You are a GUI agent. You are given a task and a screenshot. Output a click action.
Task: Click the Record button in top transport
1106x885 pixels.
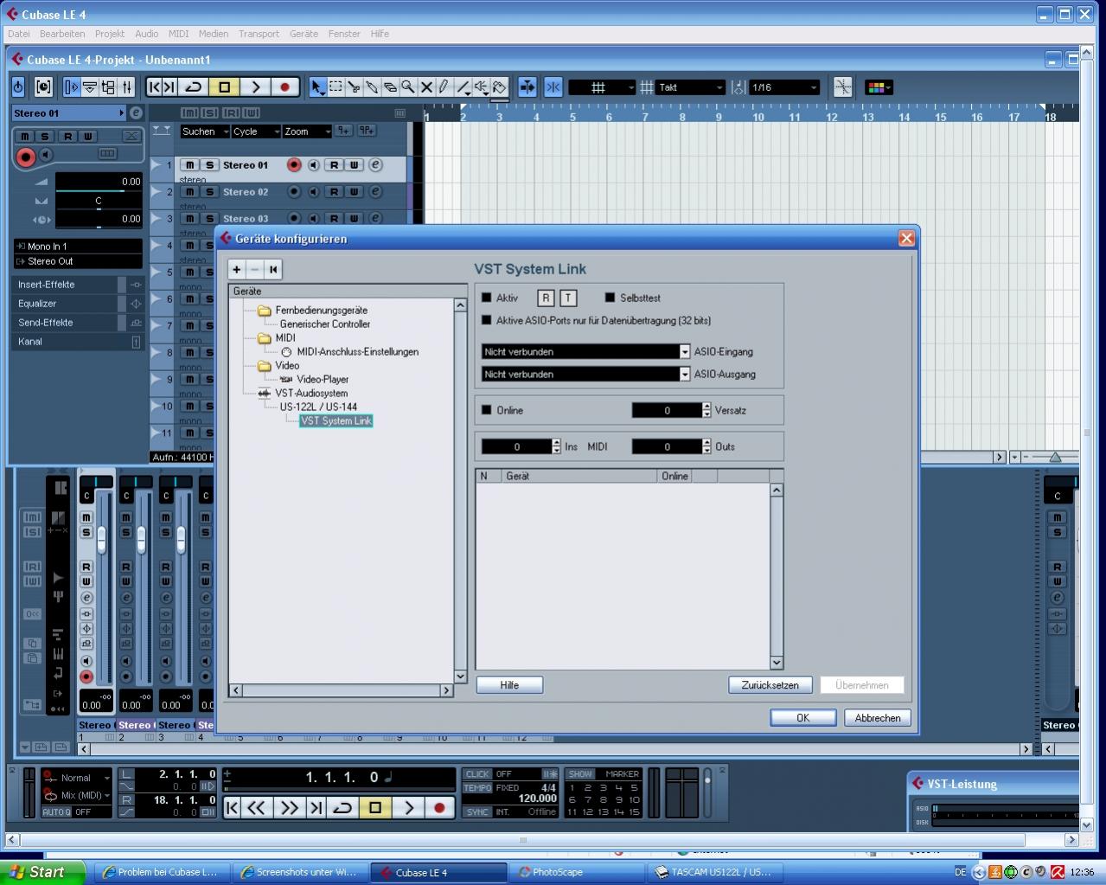point(284,87)
